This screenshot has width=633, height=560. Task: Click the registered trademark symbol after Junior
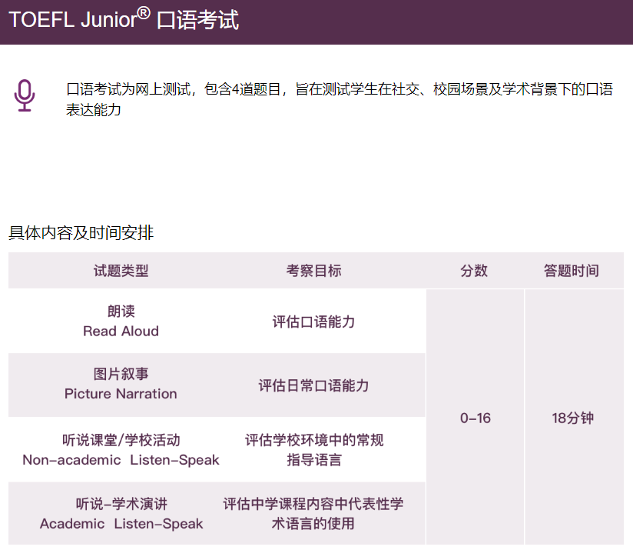tap(144, 13)
